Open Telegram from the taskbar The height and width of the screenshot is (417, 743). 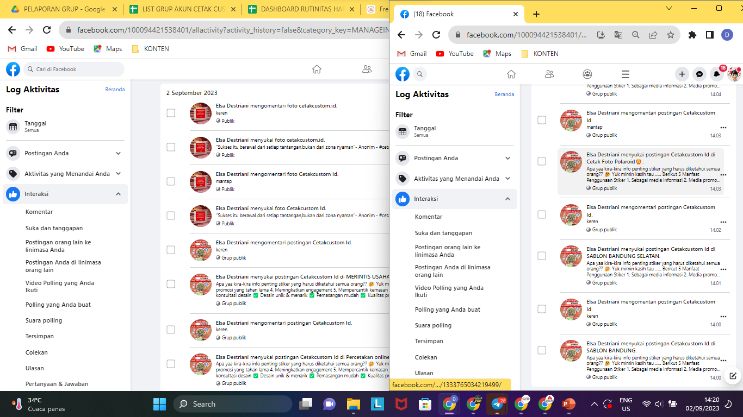click(498, 404)
